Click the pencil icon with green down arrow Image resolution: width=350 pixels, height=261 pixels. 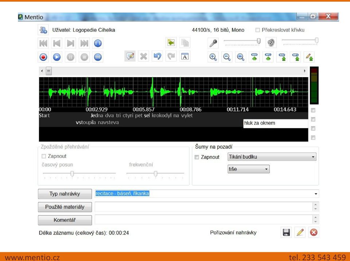coord(309,57)
